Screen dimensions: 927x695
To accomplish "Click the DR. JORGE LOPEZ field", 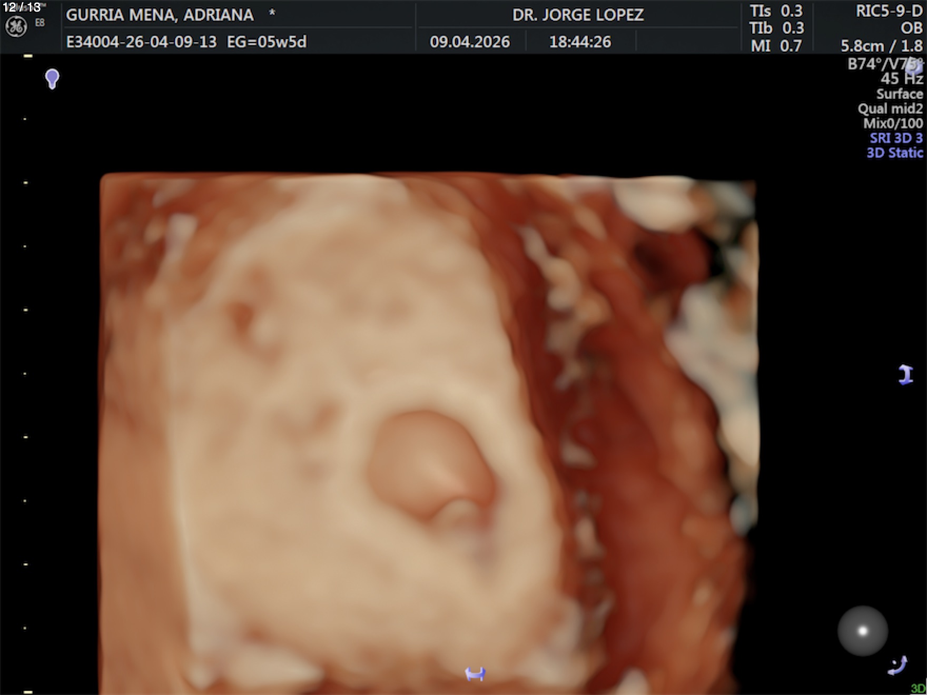I will coord(578,15).
